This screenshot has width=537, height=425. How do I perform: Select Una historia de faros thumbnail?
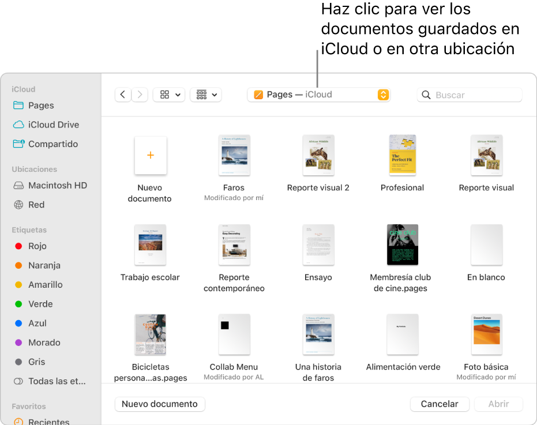click(318, 334)
